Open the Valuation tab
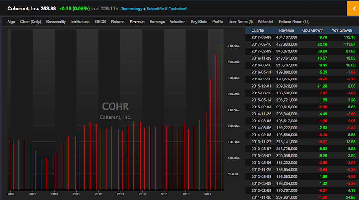The width and height of the screenshot is (359, 200). click(x=178, y=22)
